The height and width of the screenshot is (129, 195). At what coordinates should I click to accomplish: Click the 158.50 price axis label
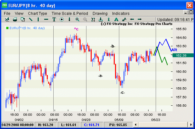(x=181, y=89)
